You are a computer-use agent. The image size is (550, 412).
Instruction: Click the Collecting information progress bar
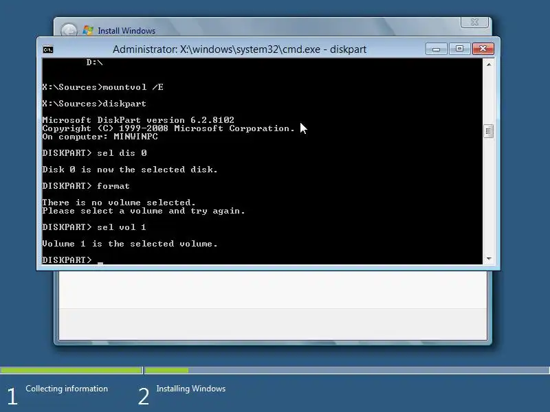71,370
